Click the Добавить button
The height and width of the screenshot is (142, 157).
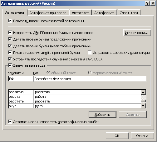[x=102, y=115]
